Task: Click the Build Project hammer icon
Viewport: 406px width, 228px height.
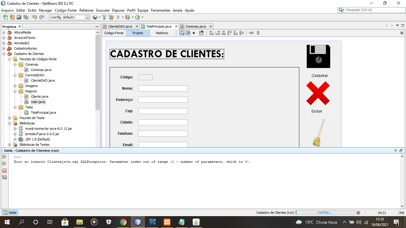Action: [104, 17]
